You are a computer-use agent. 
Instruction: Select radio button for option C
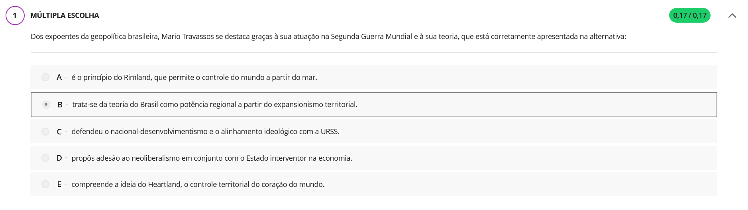[x=45, y=131]
